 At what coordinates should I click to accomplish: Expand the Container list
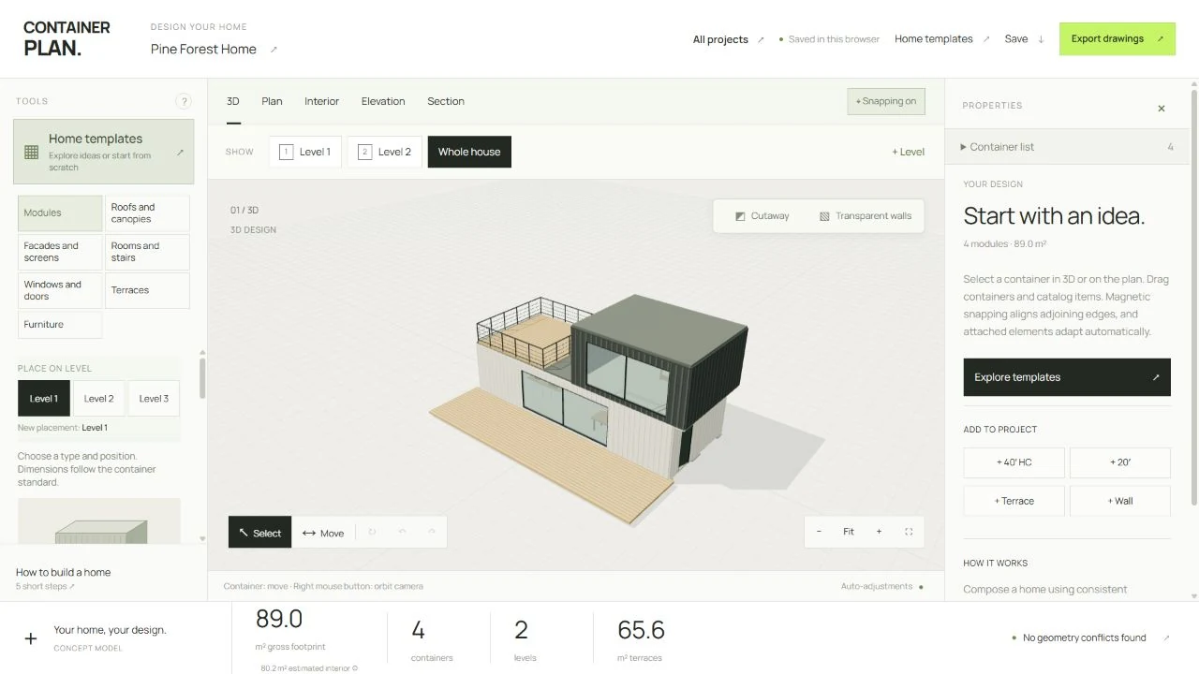[x=1067, y=147]
